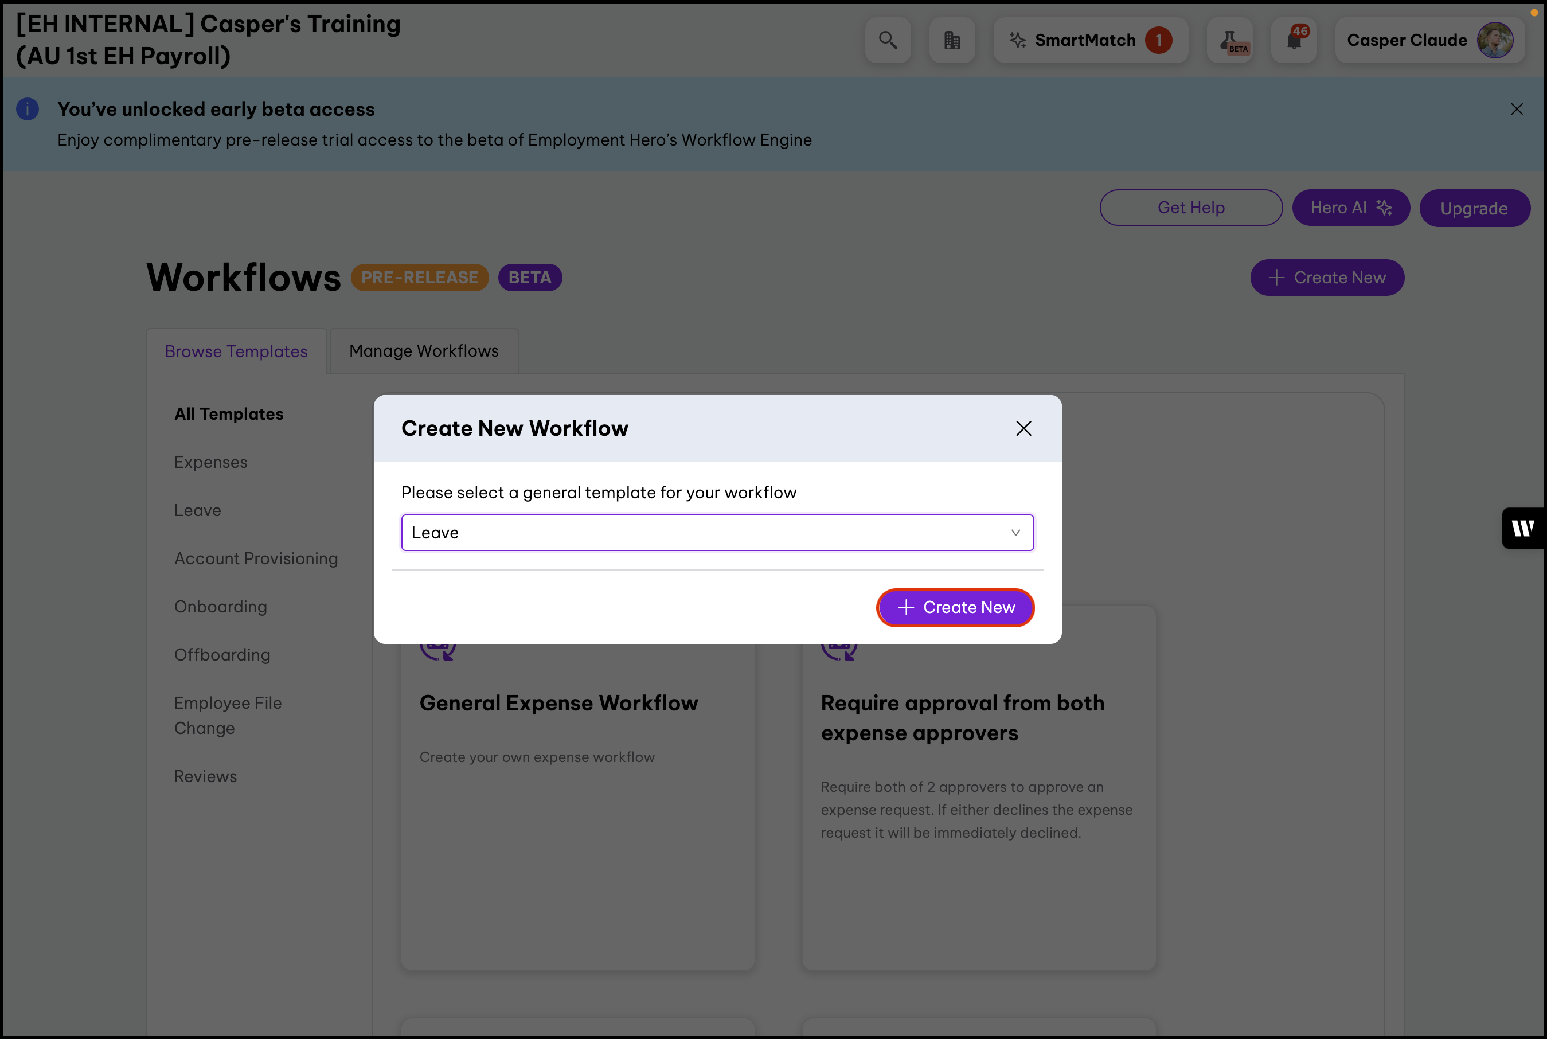The image size is (1547, 1039).
Task: Select Onboarding template category
Action: pyautogui.click(x=221, y=607)
